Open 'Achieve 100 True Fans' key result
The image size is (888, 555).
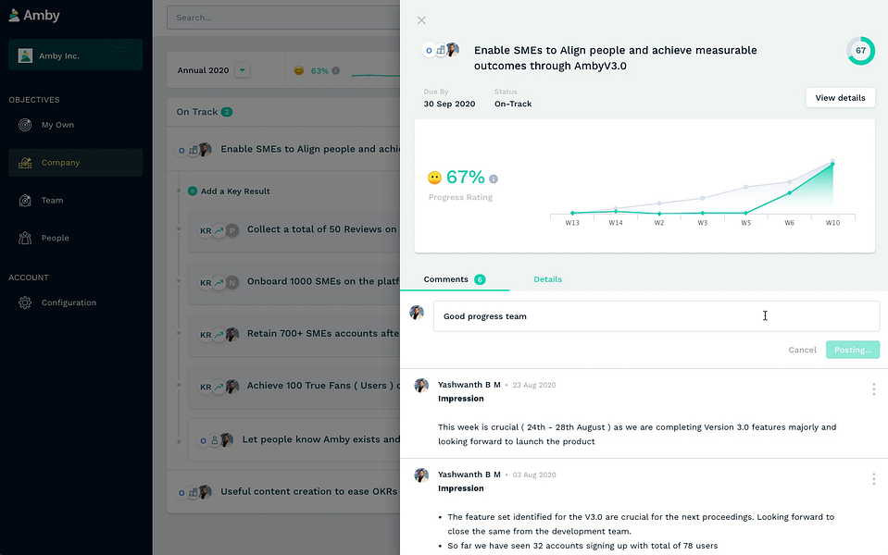(294, 387)
